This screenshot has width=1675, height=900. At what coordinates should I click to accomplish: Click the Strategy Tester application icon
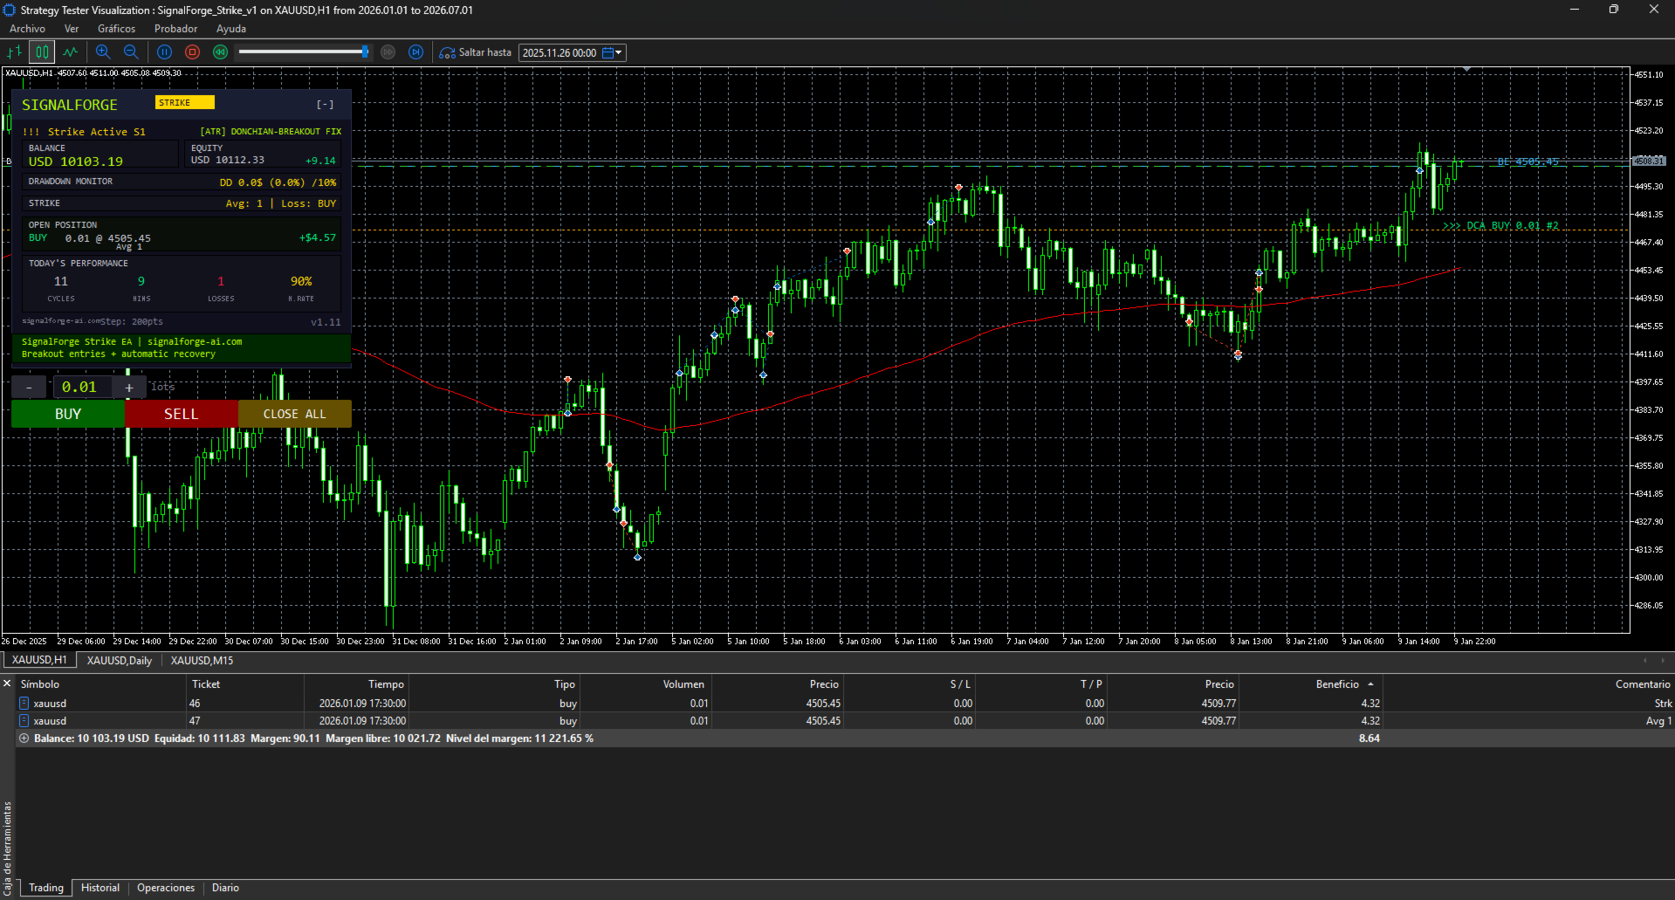[x=10, y=10]
